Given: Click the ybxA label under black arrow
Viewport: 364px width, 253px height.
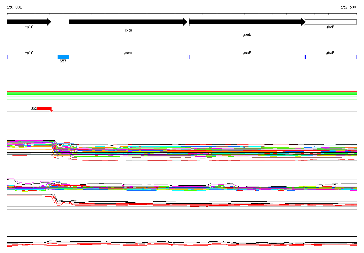Looking at the screenshot, I should [128, 30].
